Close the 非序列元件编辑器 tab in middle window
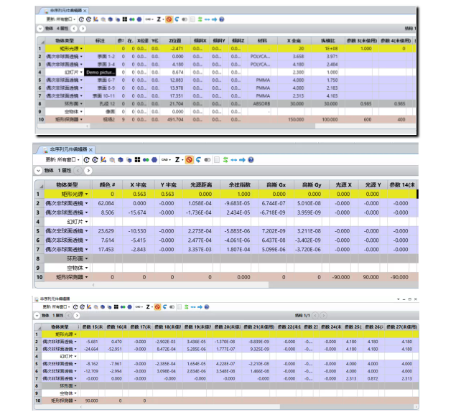Viewport: 461px width, 417px height. click(91, 150)
